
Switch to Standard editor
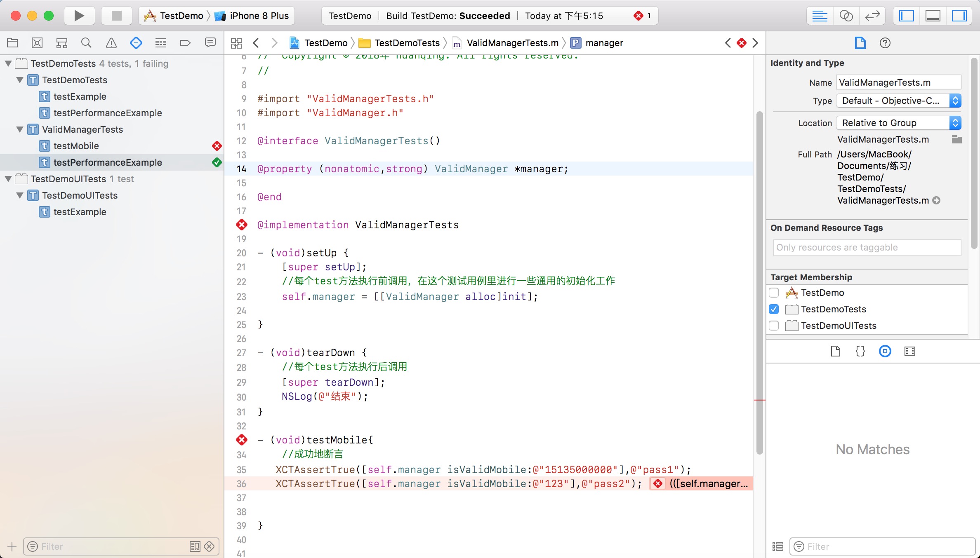point(820,16)
